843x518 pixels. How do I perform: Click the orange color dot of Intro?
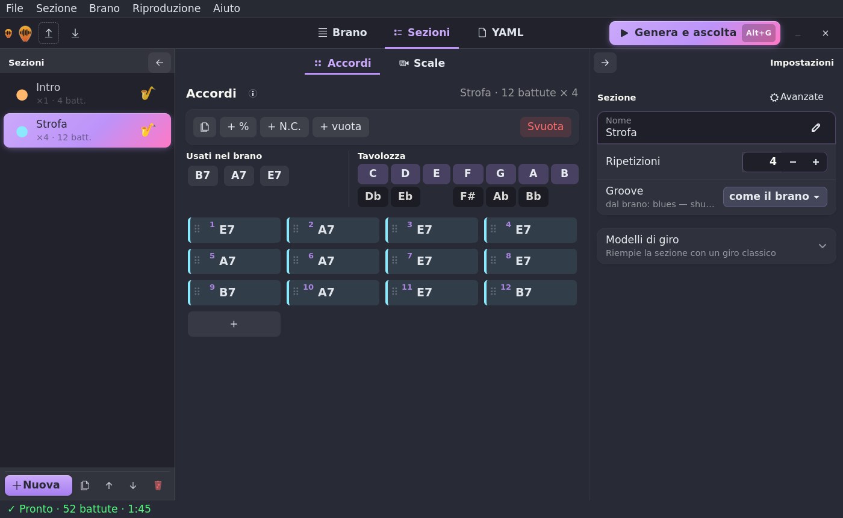click(22, 95)
